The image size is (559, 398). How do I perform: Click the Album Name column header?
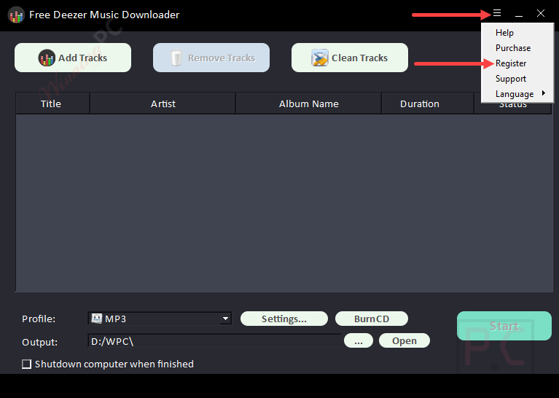coord(309,104)
